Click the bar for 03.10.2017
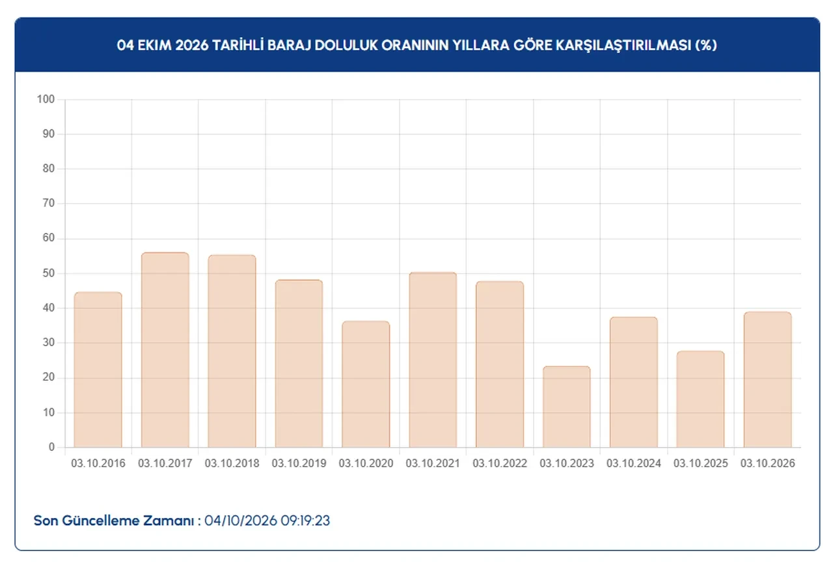 pos(165,350)
